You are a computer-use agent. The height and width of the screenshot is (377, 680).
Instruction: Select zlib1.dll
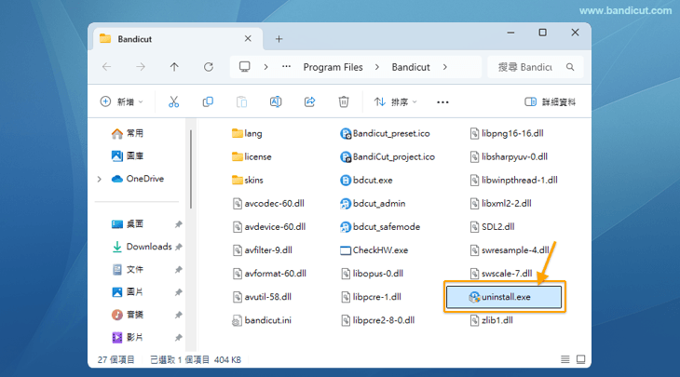tap(491, 320)
